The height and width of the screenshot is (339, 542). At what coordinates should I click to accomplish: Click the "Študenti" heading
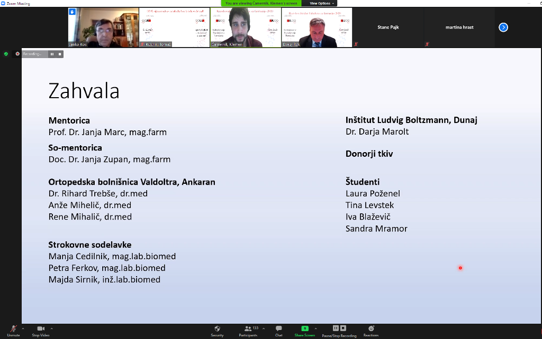(x=363, y=182)
